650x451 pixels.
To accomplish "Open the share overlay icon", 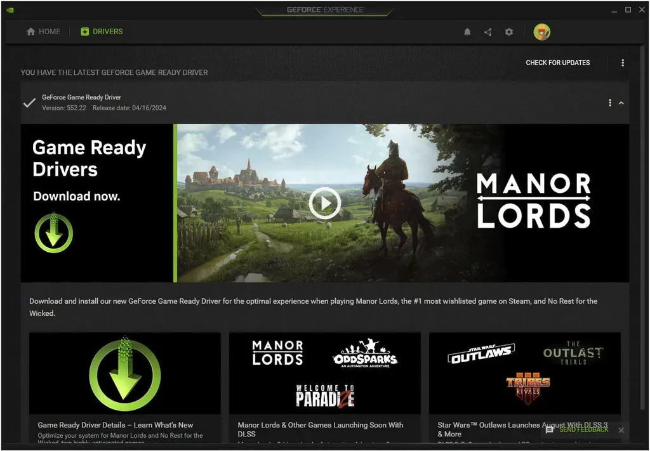I will 488,32.
